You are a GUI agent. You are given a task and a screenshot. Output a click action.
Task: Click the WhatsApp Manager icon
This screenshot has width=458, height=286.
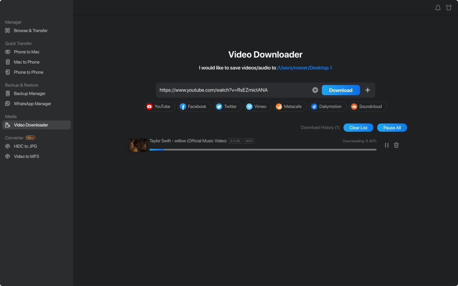tap(8, 103)
